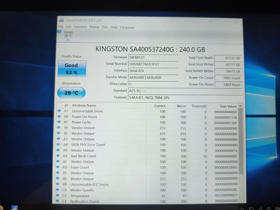The image size is (280, 210).
Task: Select the Erase Count attribute name
Action: coord(80,167)
